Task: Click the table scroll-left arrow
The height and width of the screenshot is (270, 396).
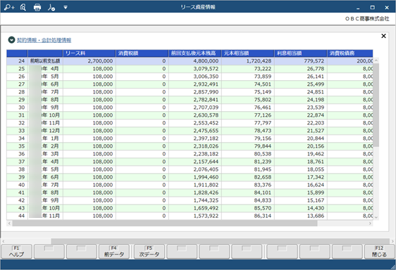Action: click(9, 224)
